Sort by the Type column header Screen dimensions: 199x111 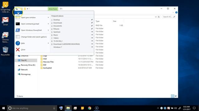[x=97, y=21]
